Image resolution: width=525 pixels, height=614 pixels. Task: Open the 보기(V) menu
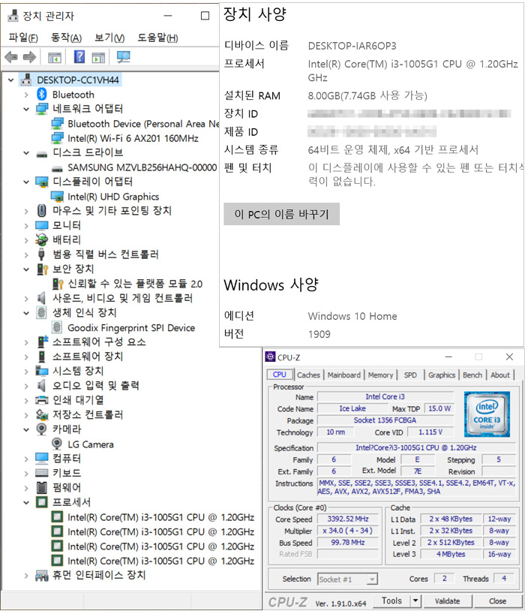tap(109, 38)
